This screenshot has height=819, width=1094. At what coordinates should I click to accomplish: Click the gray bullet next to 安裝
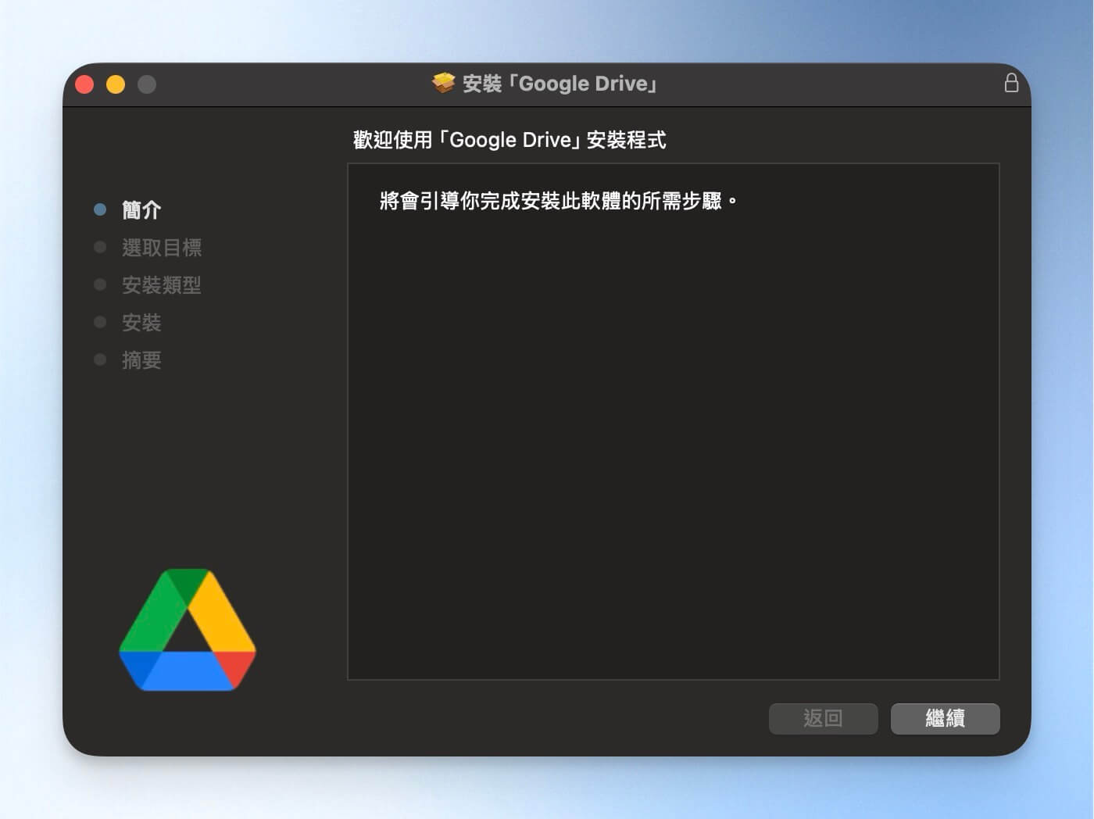pyautogui.click(x=100, y=322)
